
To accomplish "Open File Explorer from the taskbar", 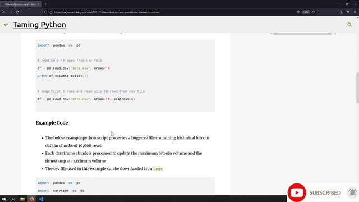I will [x=22, y=199].
